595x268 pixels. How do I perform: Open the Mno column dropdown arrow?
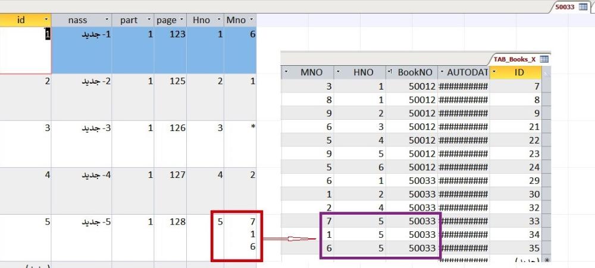pos(252,20)
